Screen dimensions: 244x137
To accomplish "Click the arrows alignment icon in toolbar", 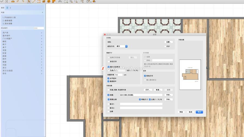I will [82, 1].
